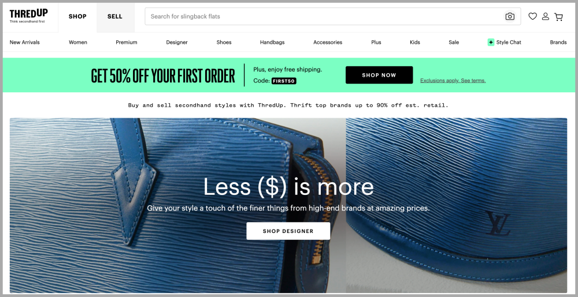
Task: Open the Designer menu item
Action: tap(177, 42)
